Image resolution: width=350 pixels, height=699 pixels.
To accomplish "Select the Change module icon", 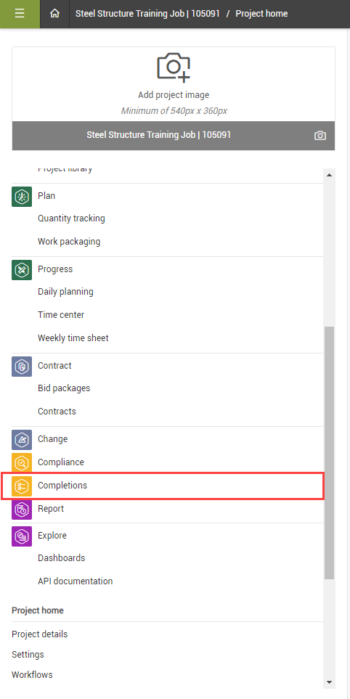I will 21,440.
